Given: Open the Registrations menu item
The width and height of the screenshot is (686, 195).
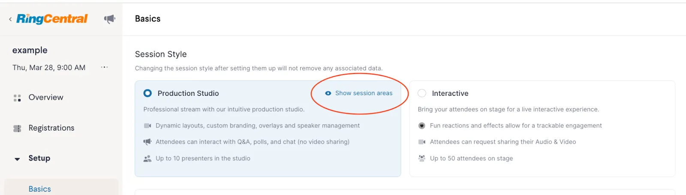Looking at the screenshot, I should pos(51,128).
